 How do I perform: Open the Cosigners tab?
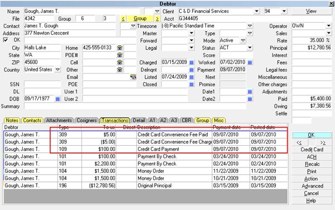[87, 121]
